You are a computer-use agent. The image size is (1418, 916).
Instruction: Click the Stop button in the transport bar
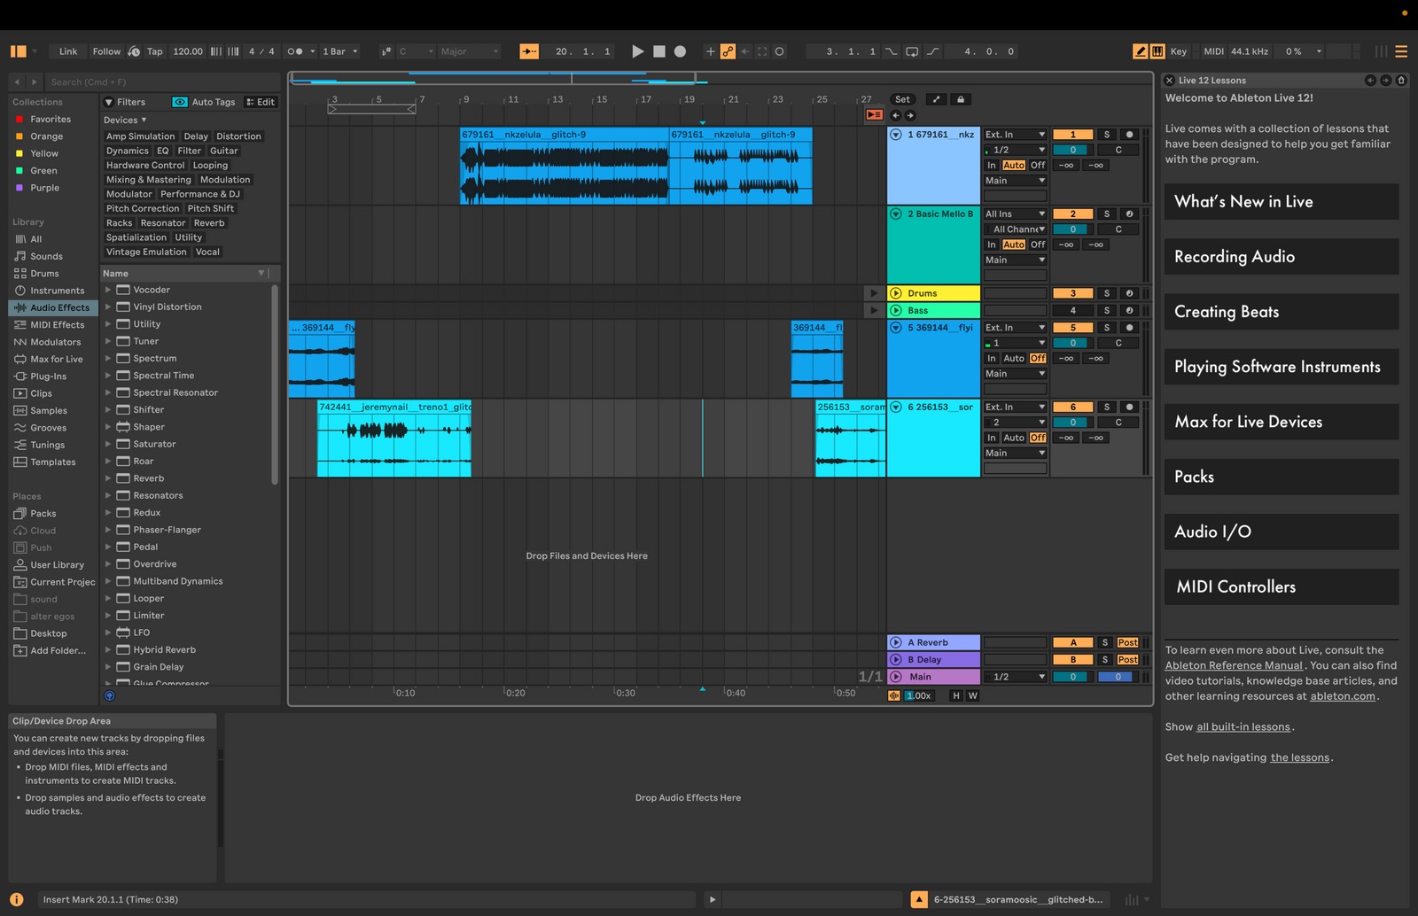coord(659,51)
